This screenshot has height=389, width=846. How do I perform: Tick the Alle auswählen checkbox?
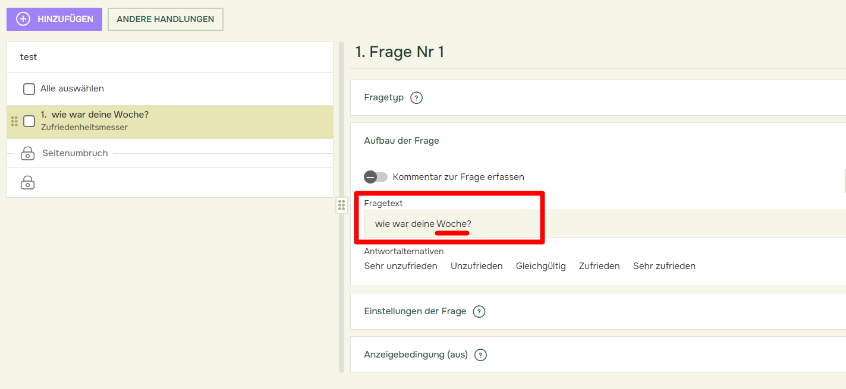29,89
